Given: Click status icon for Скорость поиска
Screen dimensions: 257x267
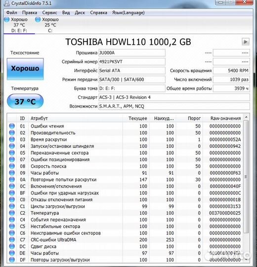Looking at the screenshot, I should 12,166.
